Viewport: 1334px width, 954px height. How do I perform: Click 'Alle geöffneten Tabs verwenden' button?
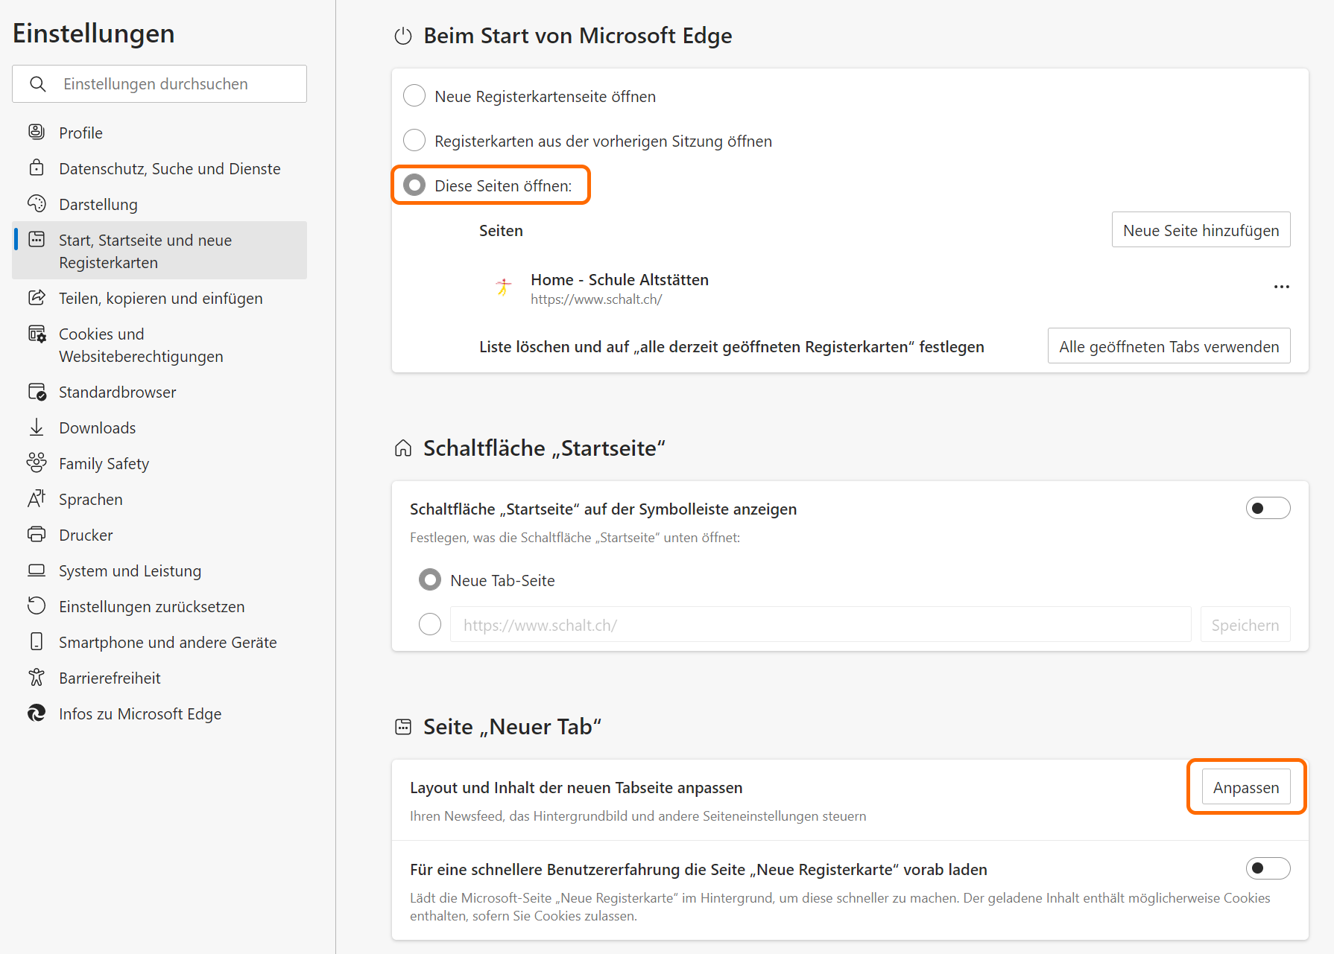coord(1169,346)
